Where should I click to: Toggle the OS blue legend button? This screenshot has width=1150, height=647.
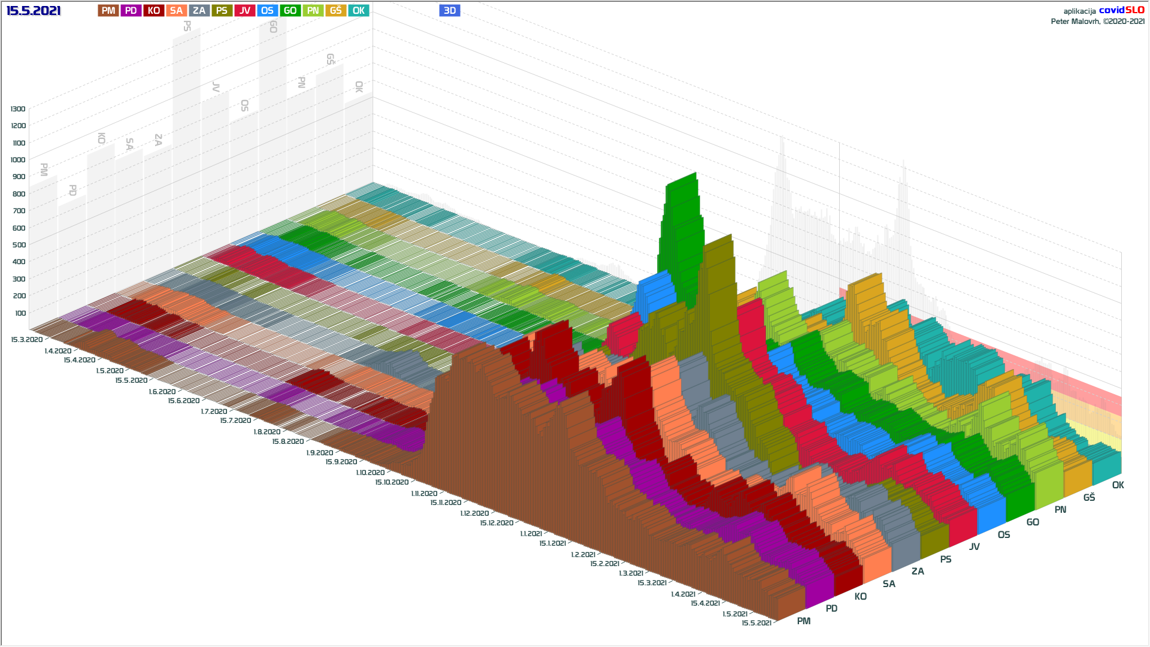coord(267,10)
